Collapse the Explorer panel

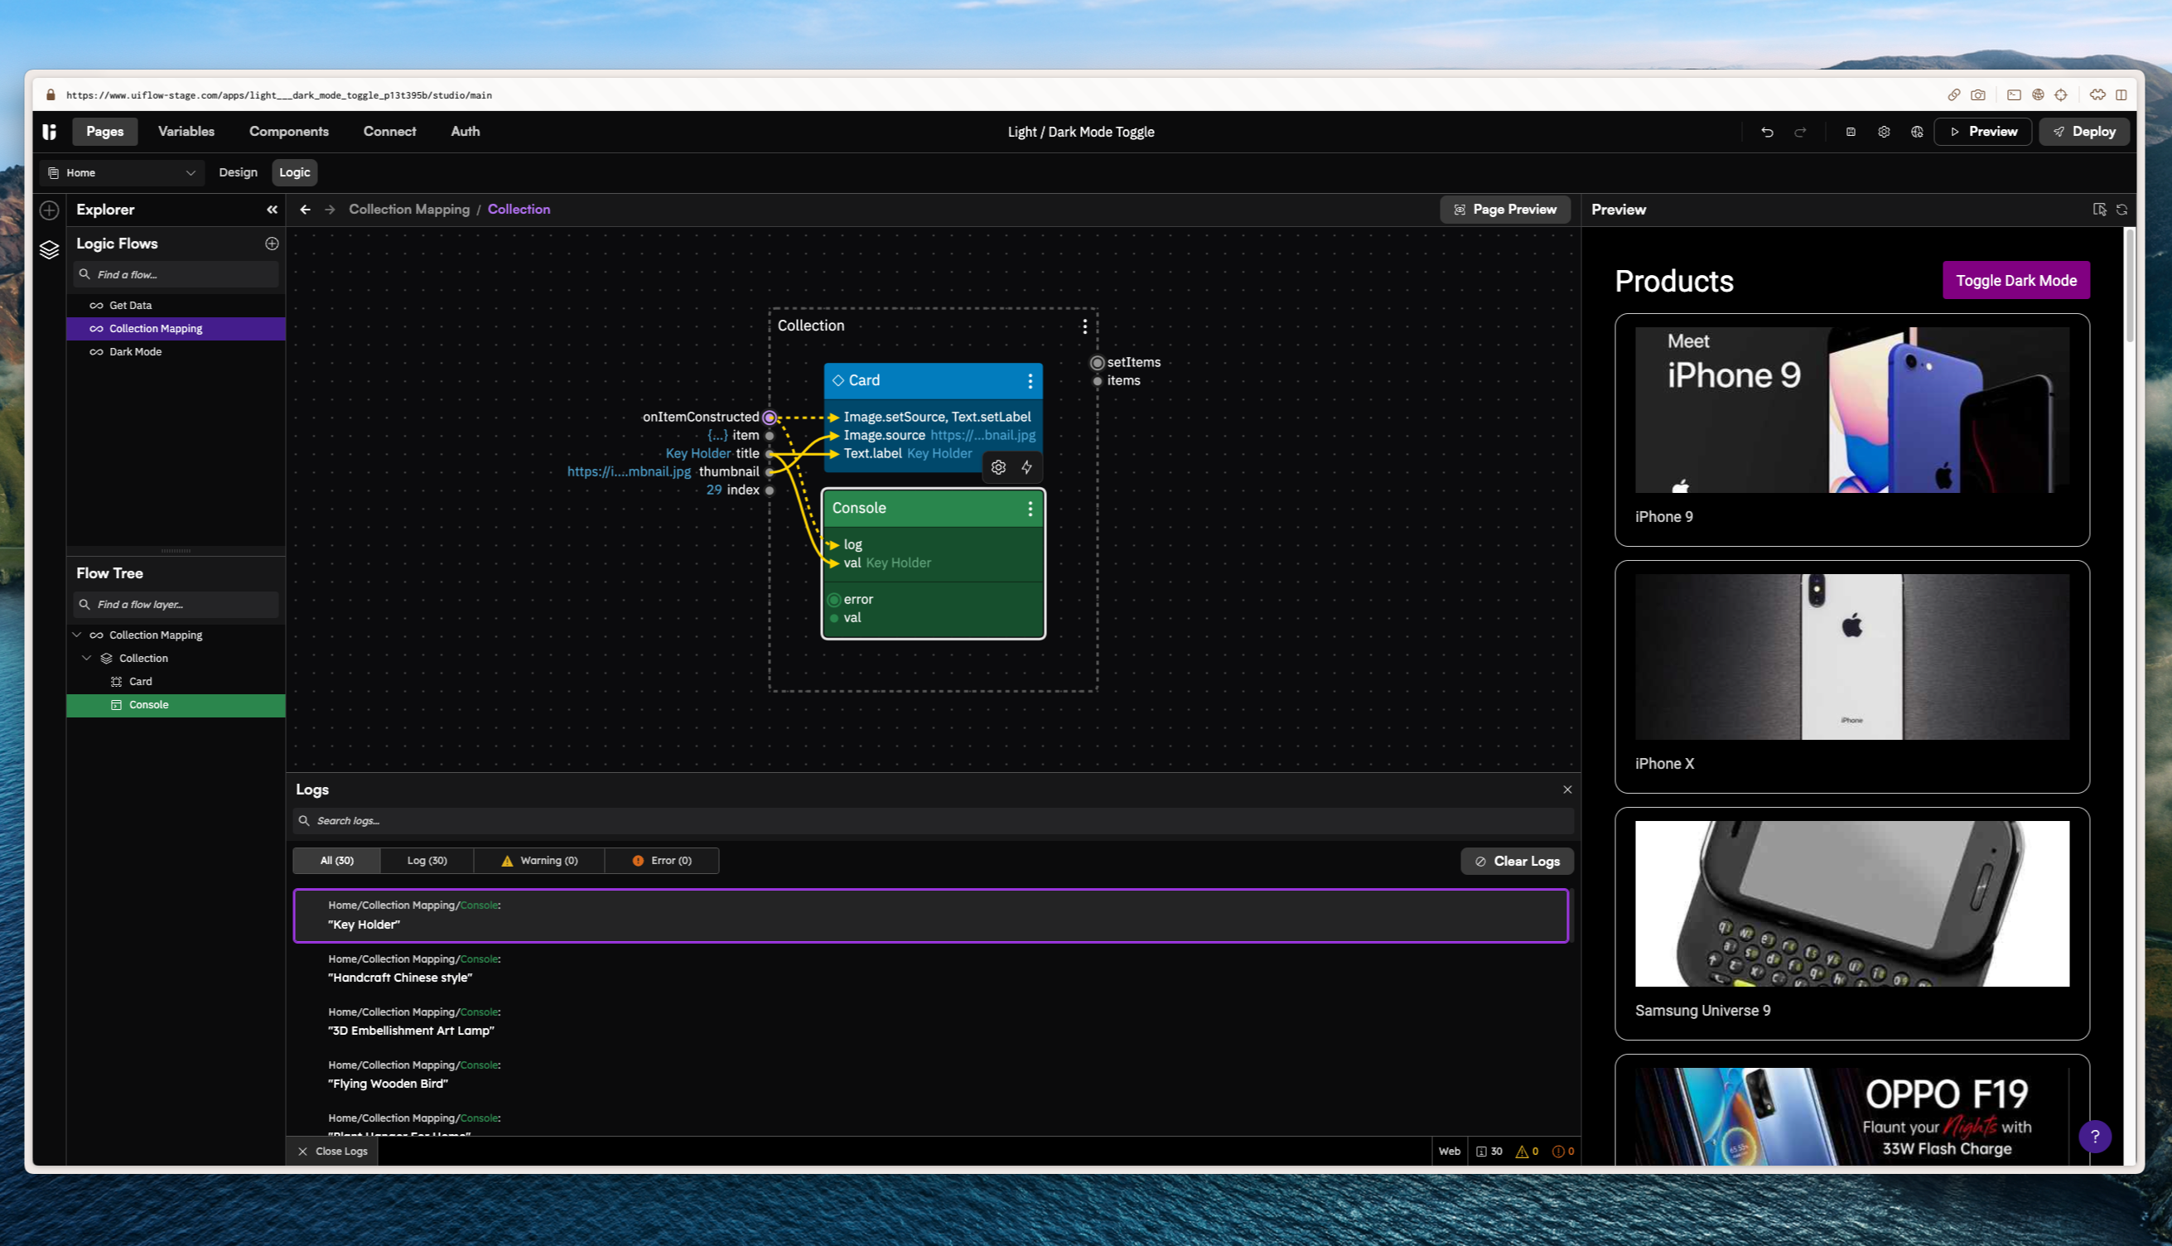[x=272, y=210]
